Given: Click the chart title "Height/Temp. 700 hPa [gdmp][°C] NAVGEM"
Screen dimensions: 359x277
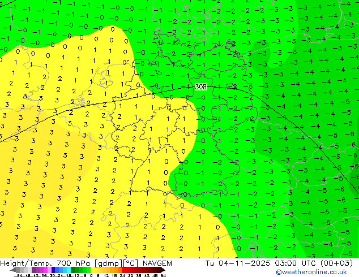Looking at the screenshot, I should 86,263.
